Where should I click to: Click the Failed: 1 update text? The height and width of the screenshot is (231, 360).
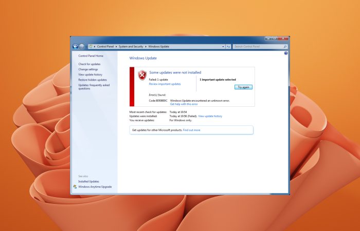[x=158, y=80]
